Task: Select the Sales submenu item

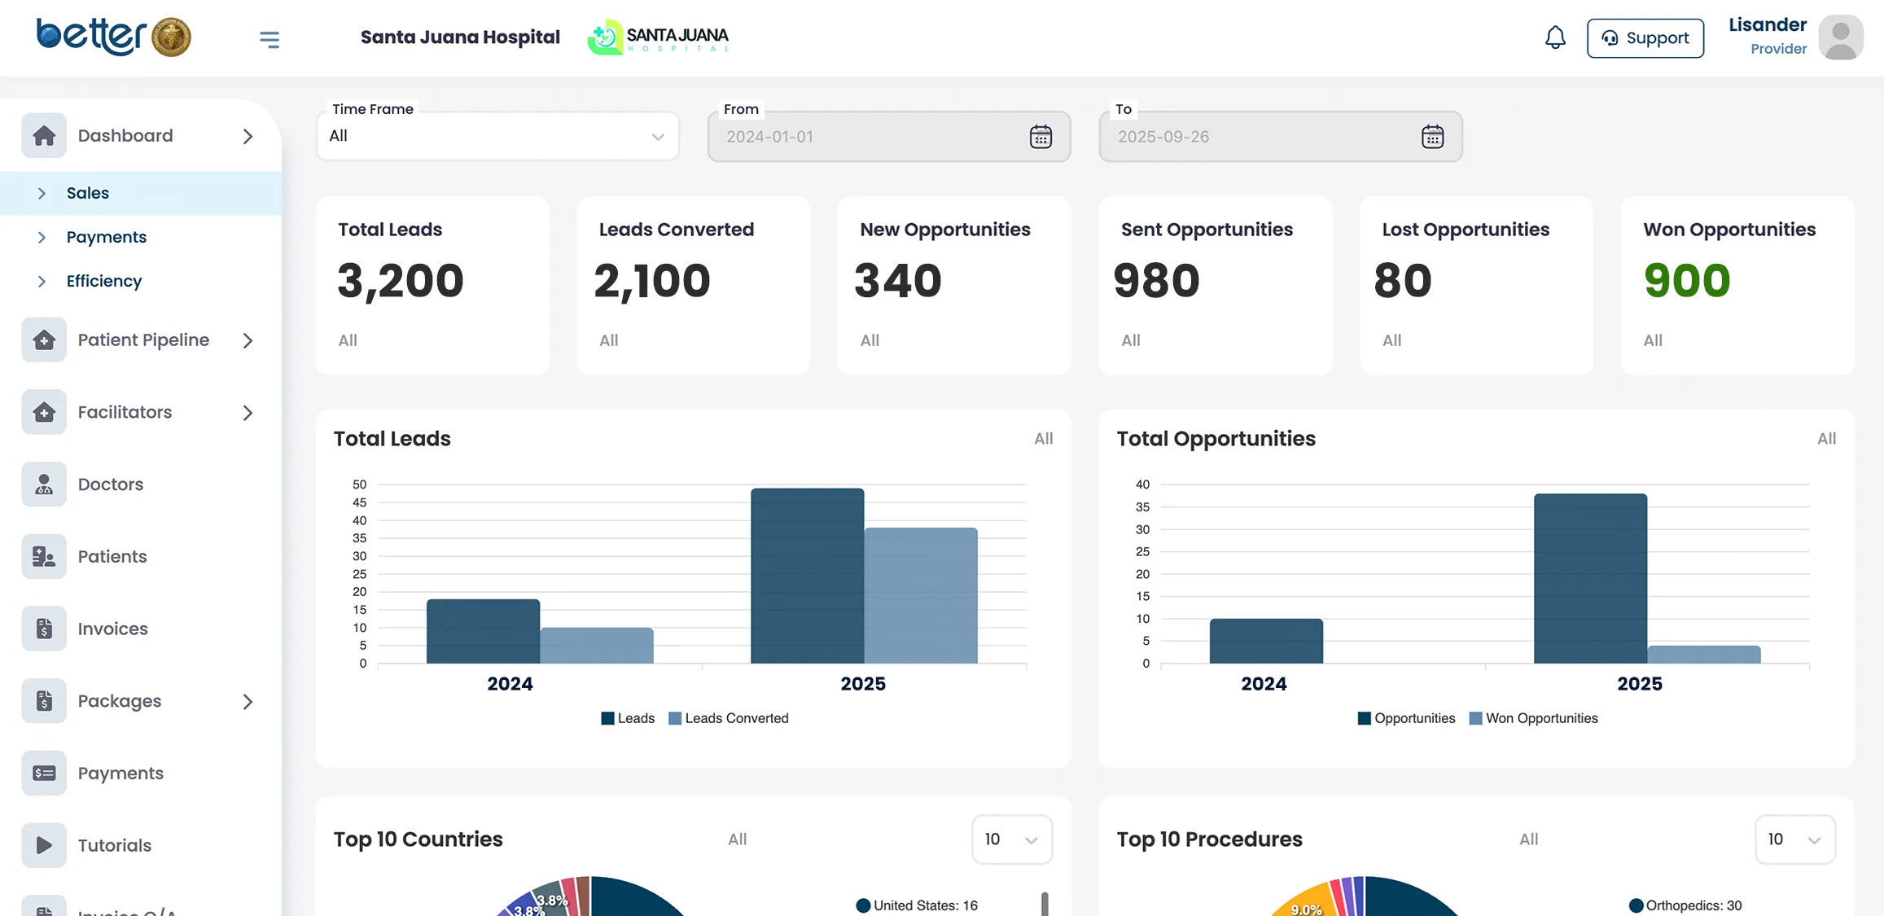Action: coord(141,193)
